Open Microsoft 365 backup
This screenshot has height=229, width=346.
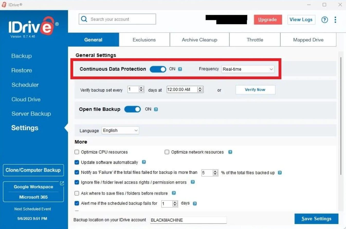33,197
